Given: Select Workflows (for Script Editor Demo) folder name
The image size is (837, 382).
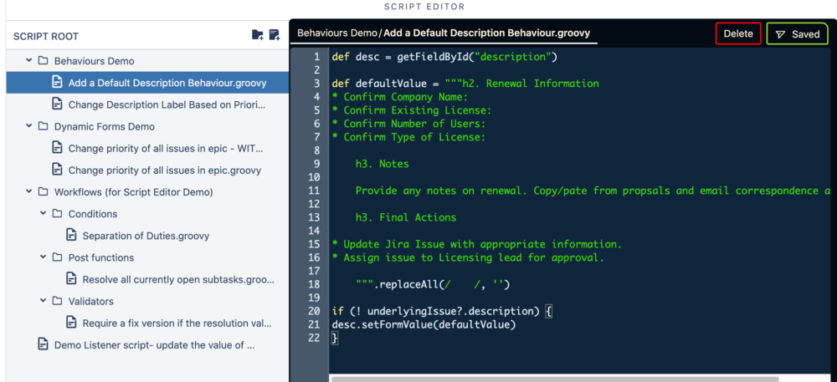Looking at the screenshot, I should pos(133,191).
